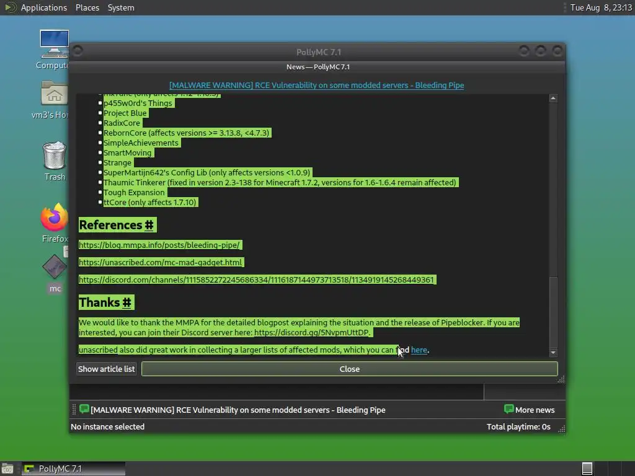Screen dimensions: 635x476
Task: Click 'Strange' list entry
Action: tap(117, 163)
